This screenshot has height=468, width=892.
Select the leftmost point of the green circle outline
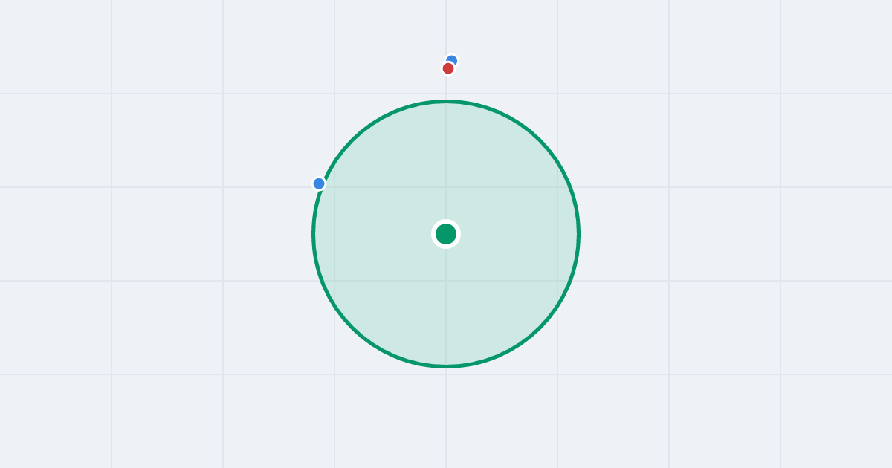tap(314, 234)
